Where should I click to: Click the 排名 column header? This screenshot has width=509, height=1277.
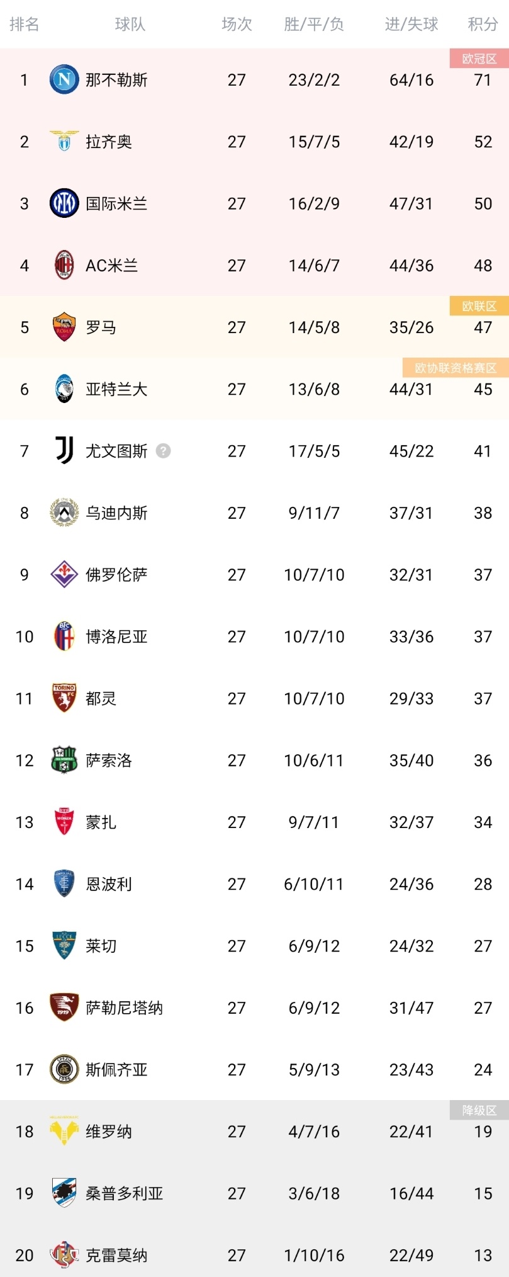25,25
